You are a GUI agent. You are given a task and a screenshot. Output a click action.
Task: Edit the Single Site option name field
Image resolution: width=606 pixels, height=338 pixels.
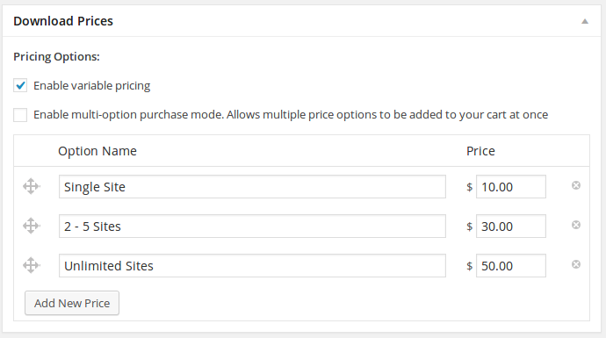point(252,187)
